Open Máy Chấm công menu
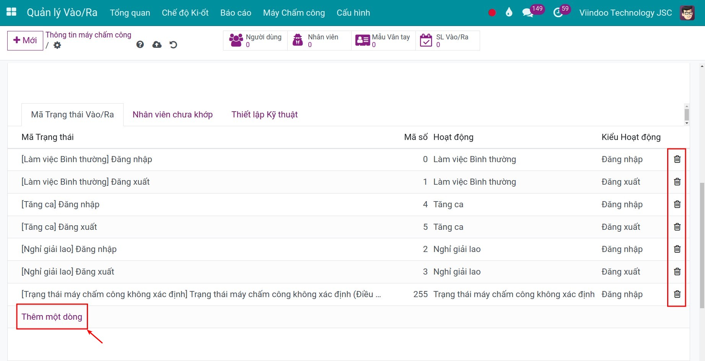705x361 pixels. click(x=294, y=13)
